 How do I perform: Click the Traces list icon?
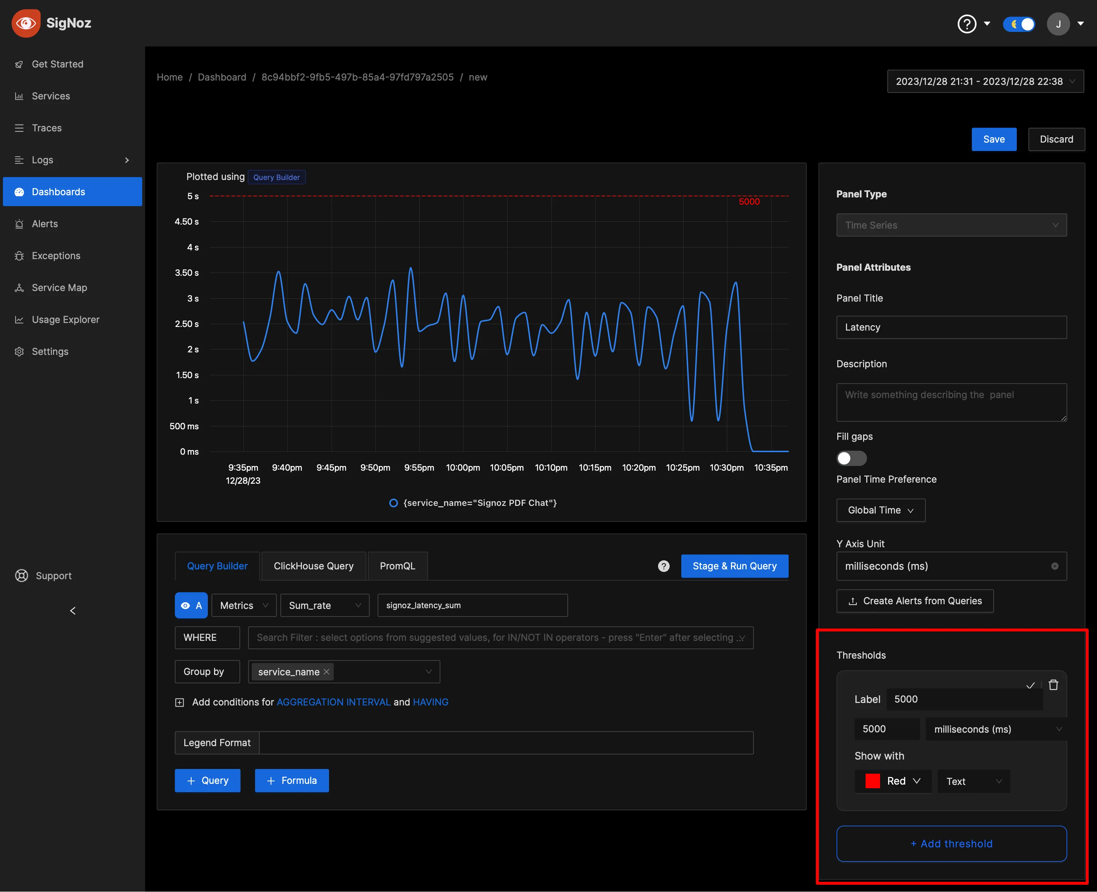pos(20,128)
